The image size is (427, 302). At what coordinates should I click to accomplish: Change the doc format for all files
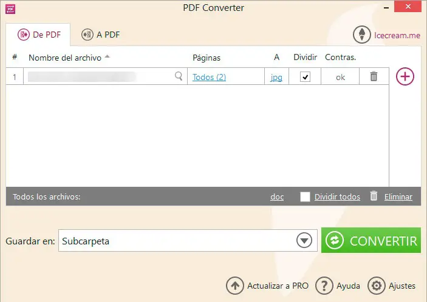(x=277, y=196)
